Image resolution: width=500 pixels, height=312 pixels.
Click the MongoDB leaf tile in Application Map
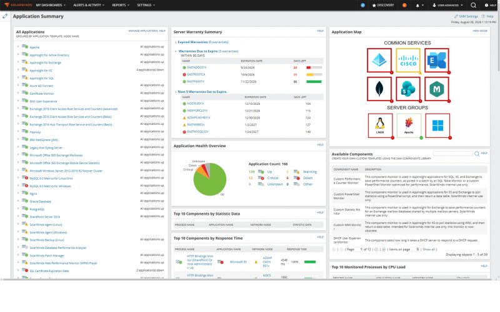(x=379, y=89)
